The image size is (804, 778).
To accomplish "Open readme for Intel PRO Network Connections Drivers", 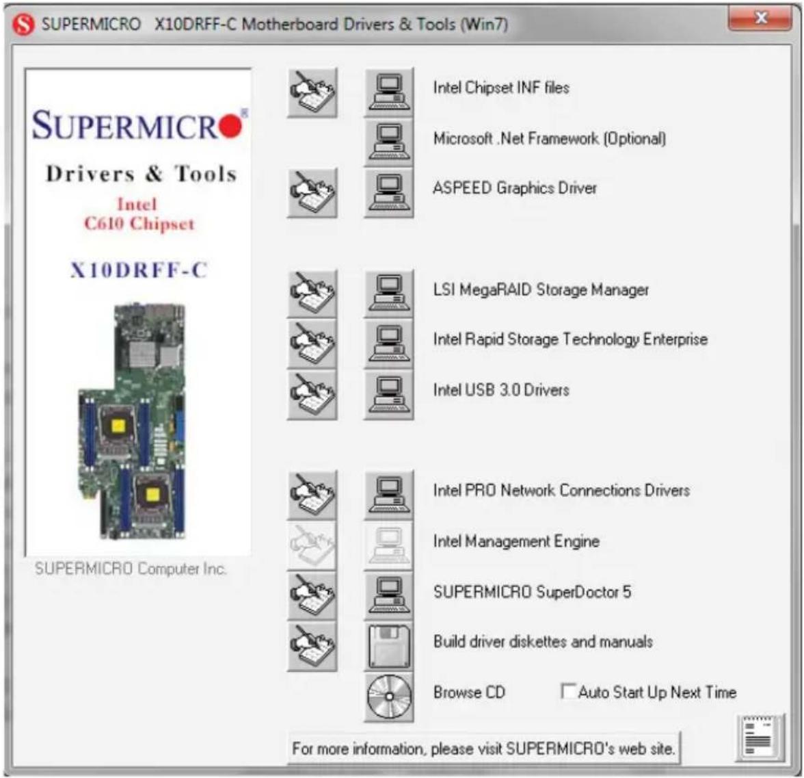I will (312, 495).
